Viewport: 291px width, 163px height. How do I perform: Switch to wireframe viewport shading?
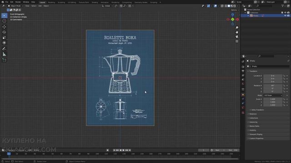pyautogui.click(x=226, y=6)
